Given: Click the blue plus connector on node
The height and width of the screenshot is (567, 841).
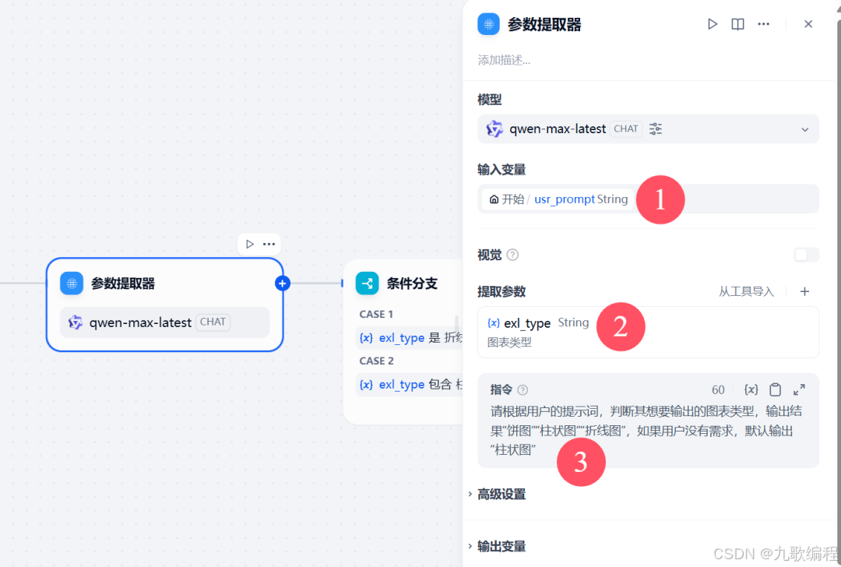Looking at the screenshot, I should click(x=282, y=283).
